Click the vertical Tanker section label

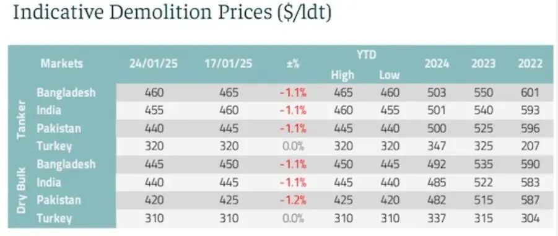pos(21,120)
